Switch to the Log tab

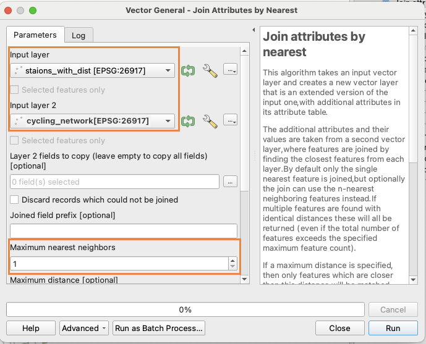coord(79,35)
